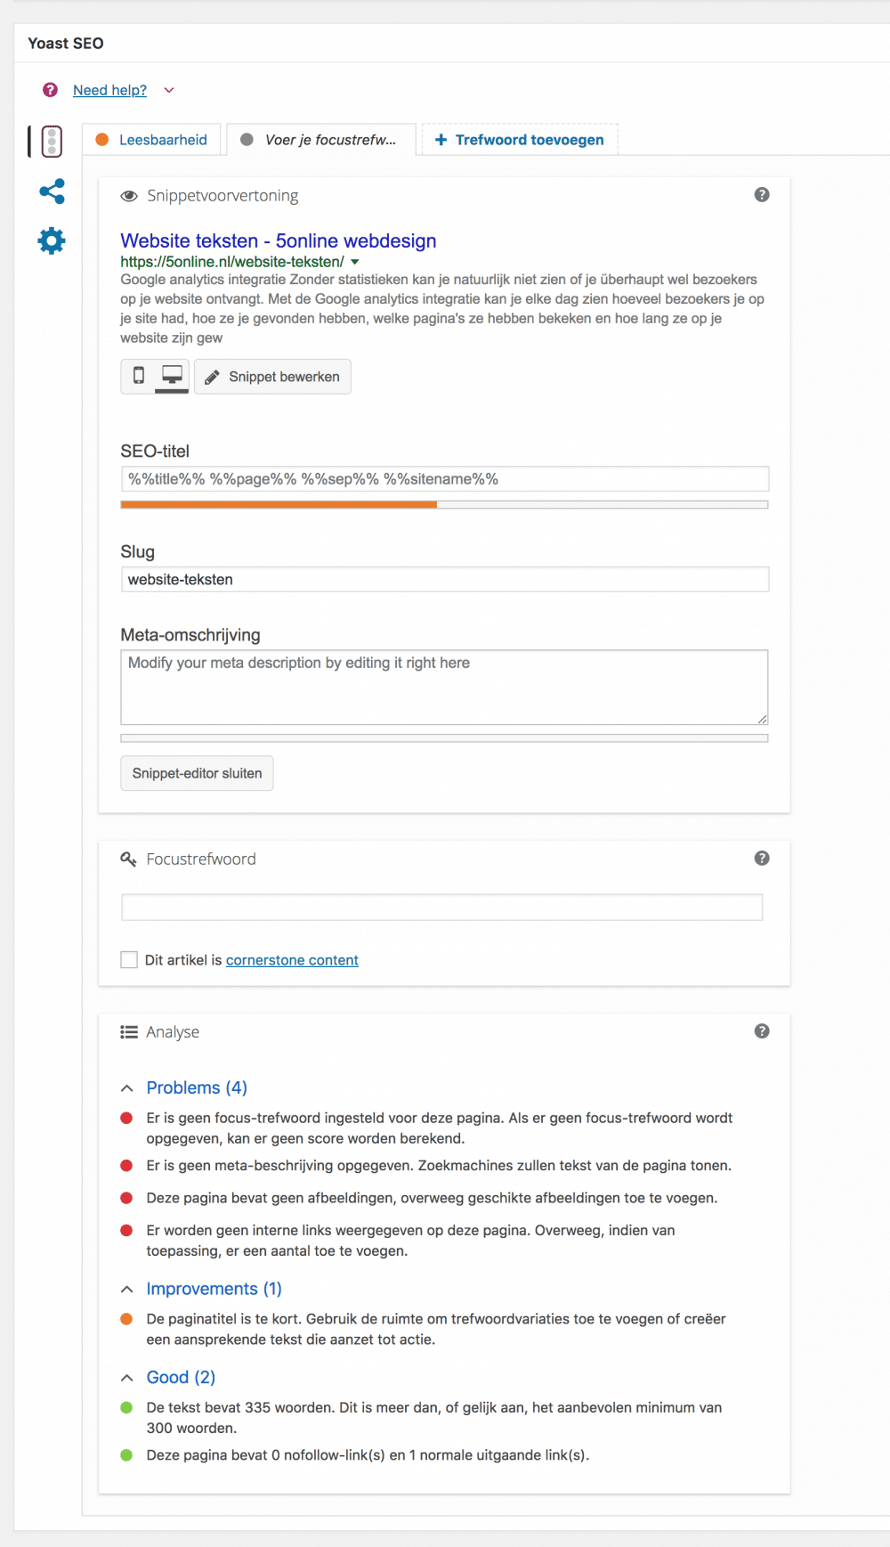Viewport: 890px width, 1547px height.
Task: Tick the cornerstone content checkbox
Action: [129, 960]
